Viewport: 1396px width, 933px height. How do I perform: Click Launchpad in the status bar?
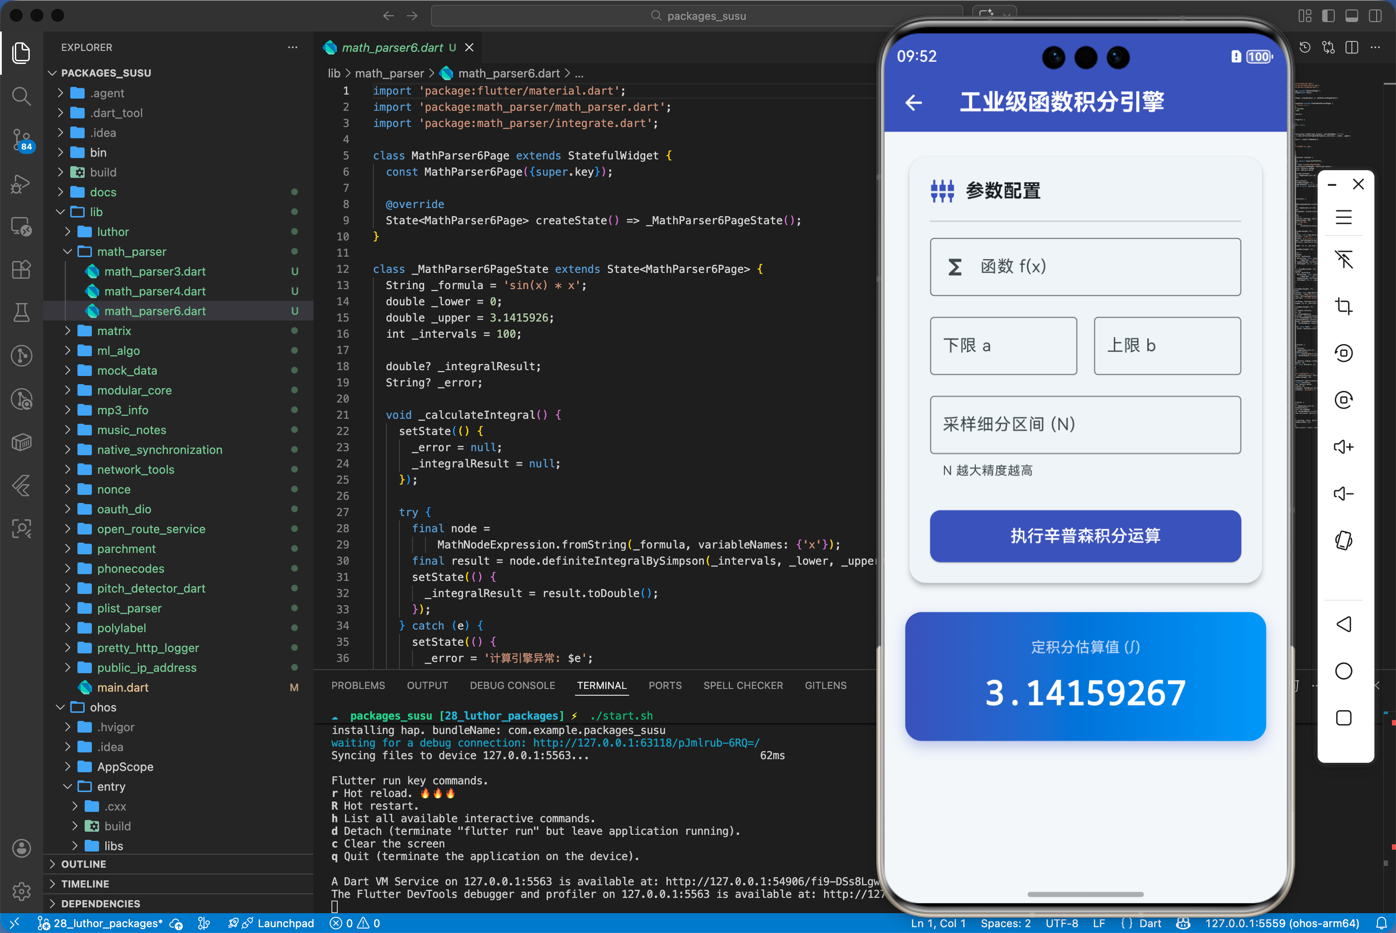(x=285, y=923)
